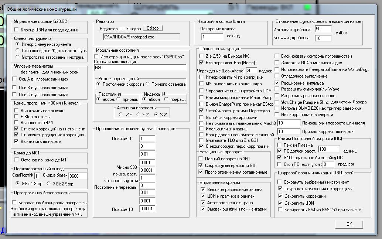Uncheck Выключить шпиндель checkbox
Screen dimensions: 382x239
click(x=16, y=141)
